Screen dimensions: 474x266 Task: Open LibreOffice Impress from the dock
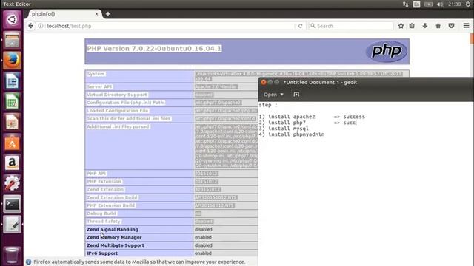click(x=12, y=122)
